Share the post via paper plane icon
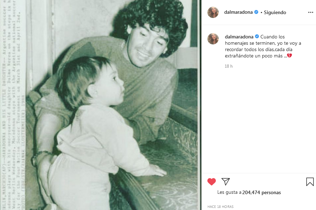The width and height of the screenshot is (316, 210). point(226,181)
